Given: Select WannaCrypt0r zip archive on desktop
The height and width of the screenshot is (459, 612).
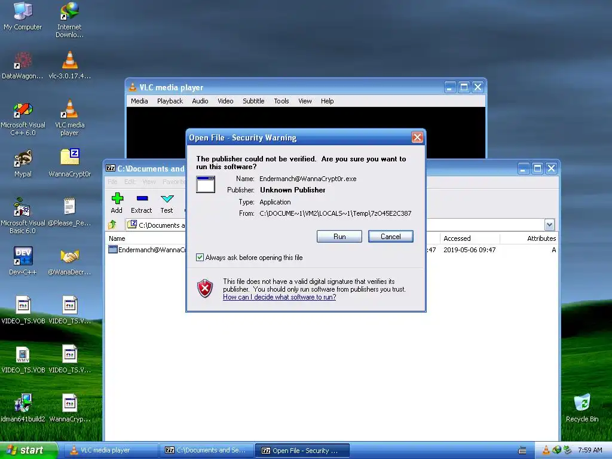Looking at the screenshot, I should pyautogui.click(x=69, y=163).
